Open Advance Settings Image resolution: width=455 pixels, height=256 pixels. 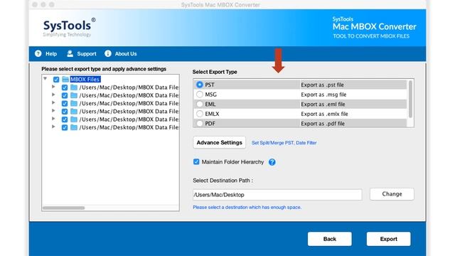point(220,142)
